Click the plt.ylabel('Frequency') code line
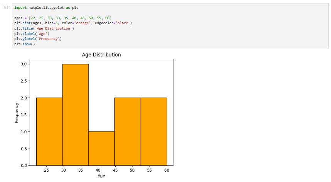This screenshot has width=331, height=182. pyautogui.click(x=38, y=39)
